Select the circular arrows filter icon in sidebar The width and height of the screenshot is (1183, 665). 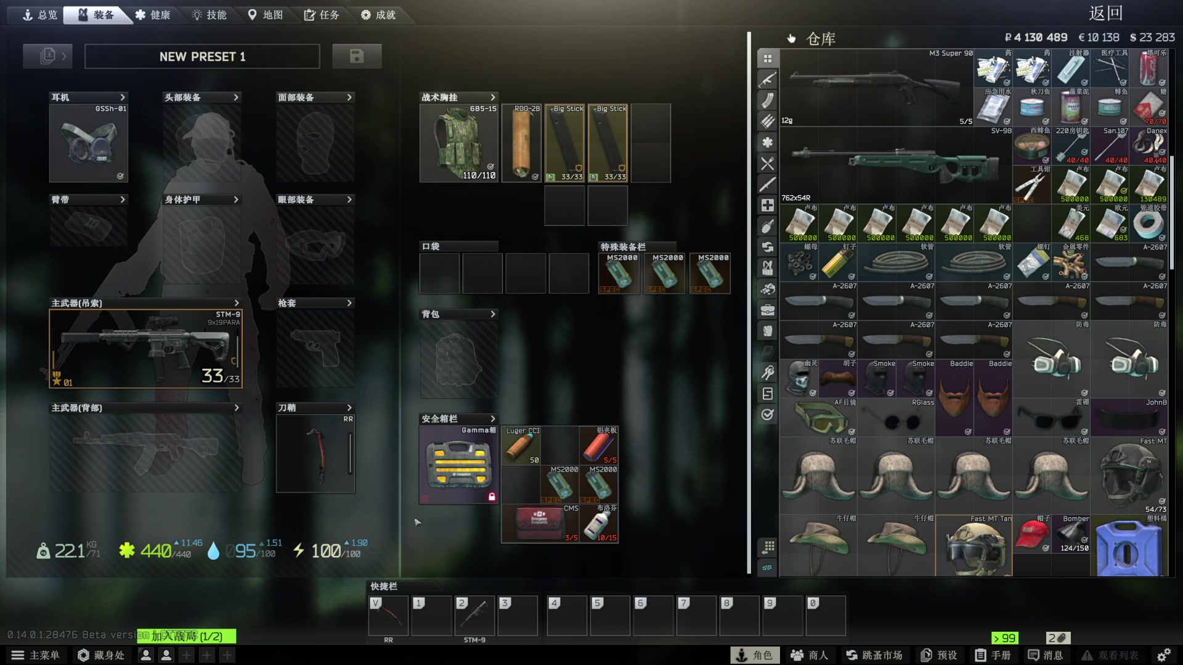[768, 248]
